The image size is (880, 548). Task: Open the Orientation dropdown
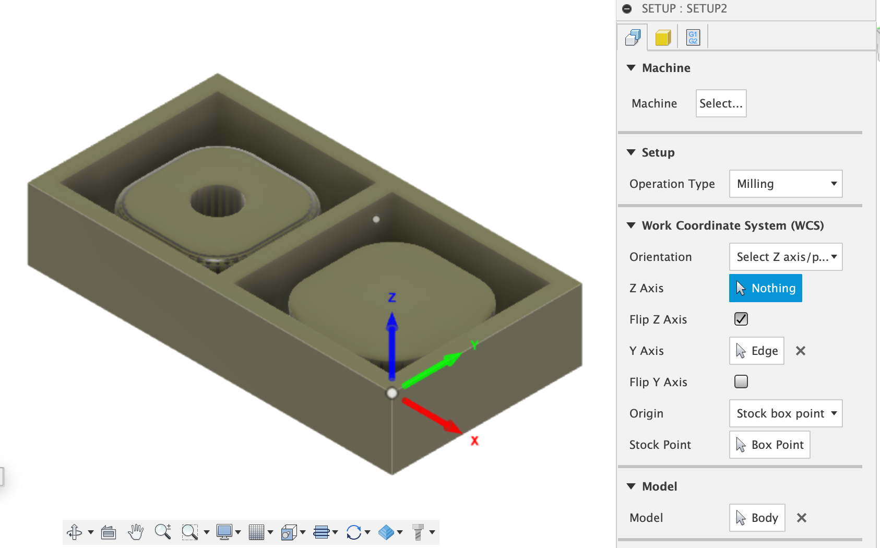786,257
